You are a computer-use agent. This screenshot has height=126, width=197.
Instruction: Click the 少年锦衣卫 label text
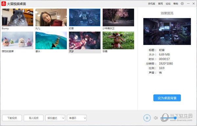click(x=108, y=28)
